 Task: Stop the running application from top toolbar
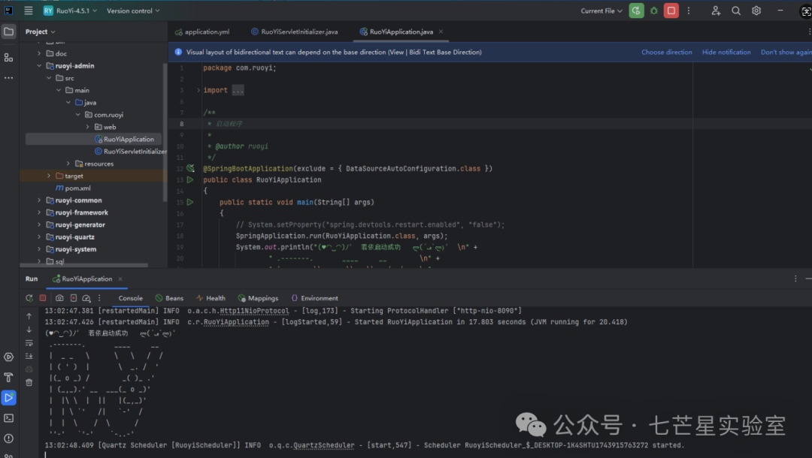(671, 11)
